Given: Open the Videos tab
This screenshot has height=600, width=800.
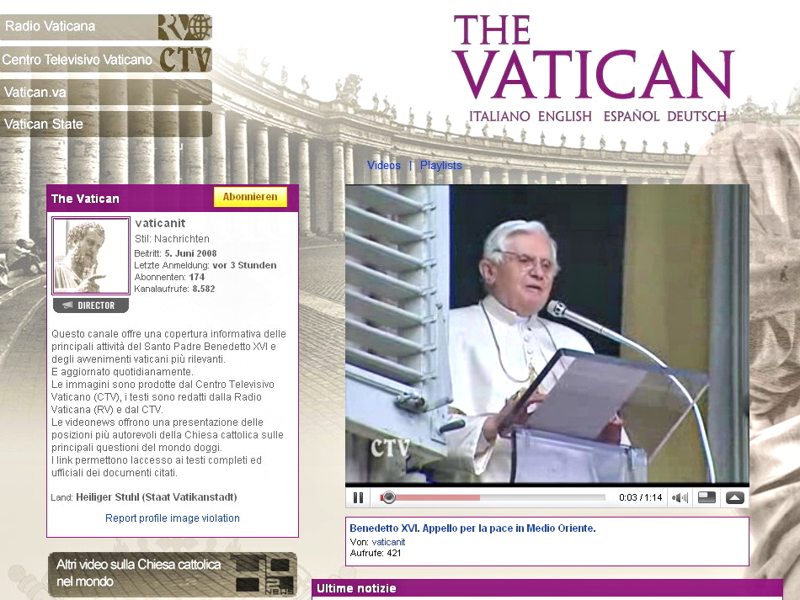Looking at the screenshot, I should [384, 165].
